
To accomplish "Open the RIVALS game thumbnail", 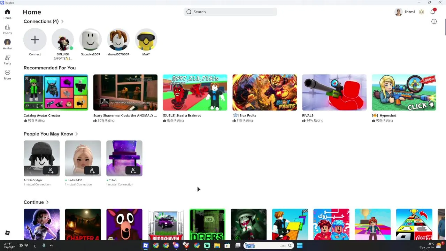I will pyautogui.click(x=334, y=92).
